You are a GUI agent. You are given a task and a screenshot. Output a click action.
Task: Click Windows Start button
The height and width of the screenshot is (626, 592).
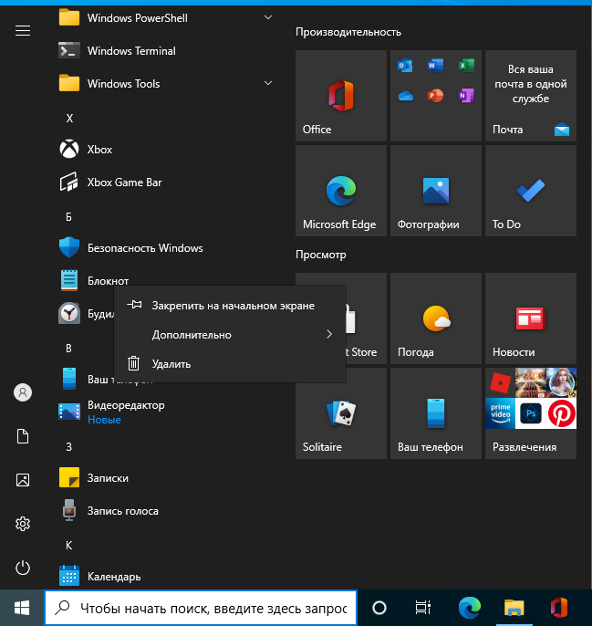pyautogui.click(x=22, y=608)
